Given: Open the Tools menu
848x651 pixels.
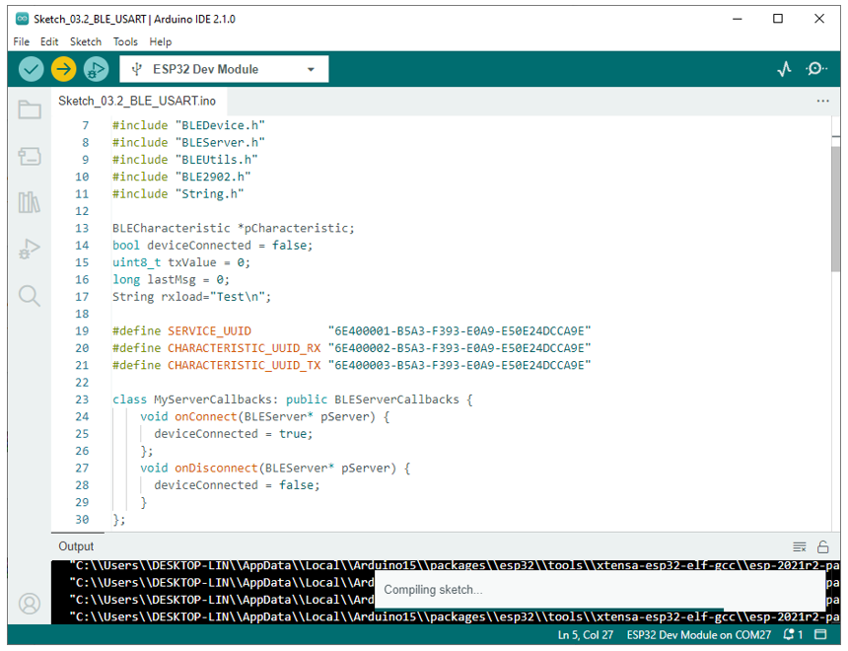Looking at the screenshot, I should click(125, 41).
